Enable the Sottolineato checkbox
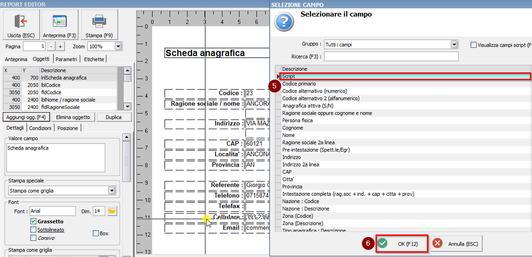 click(x=33, y=230)
